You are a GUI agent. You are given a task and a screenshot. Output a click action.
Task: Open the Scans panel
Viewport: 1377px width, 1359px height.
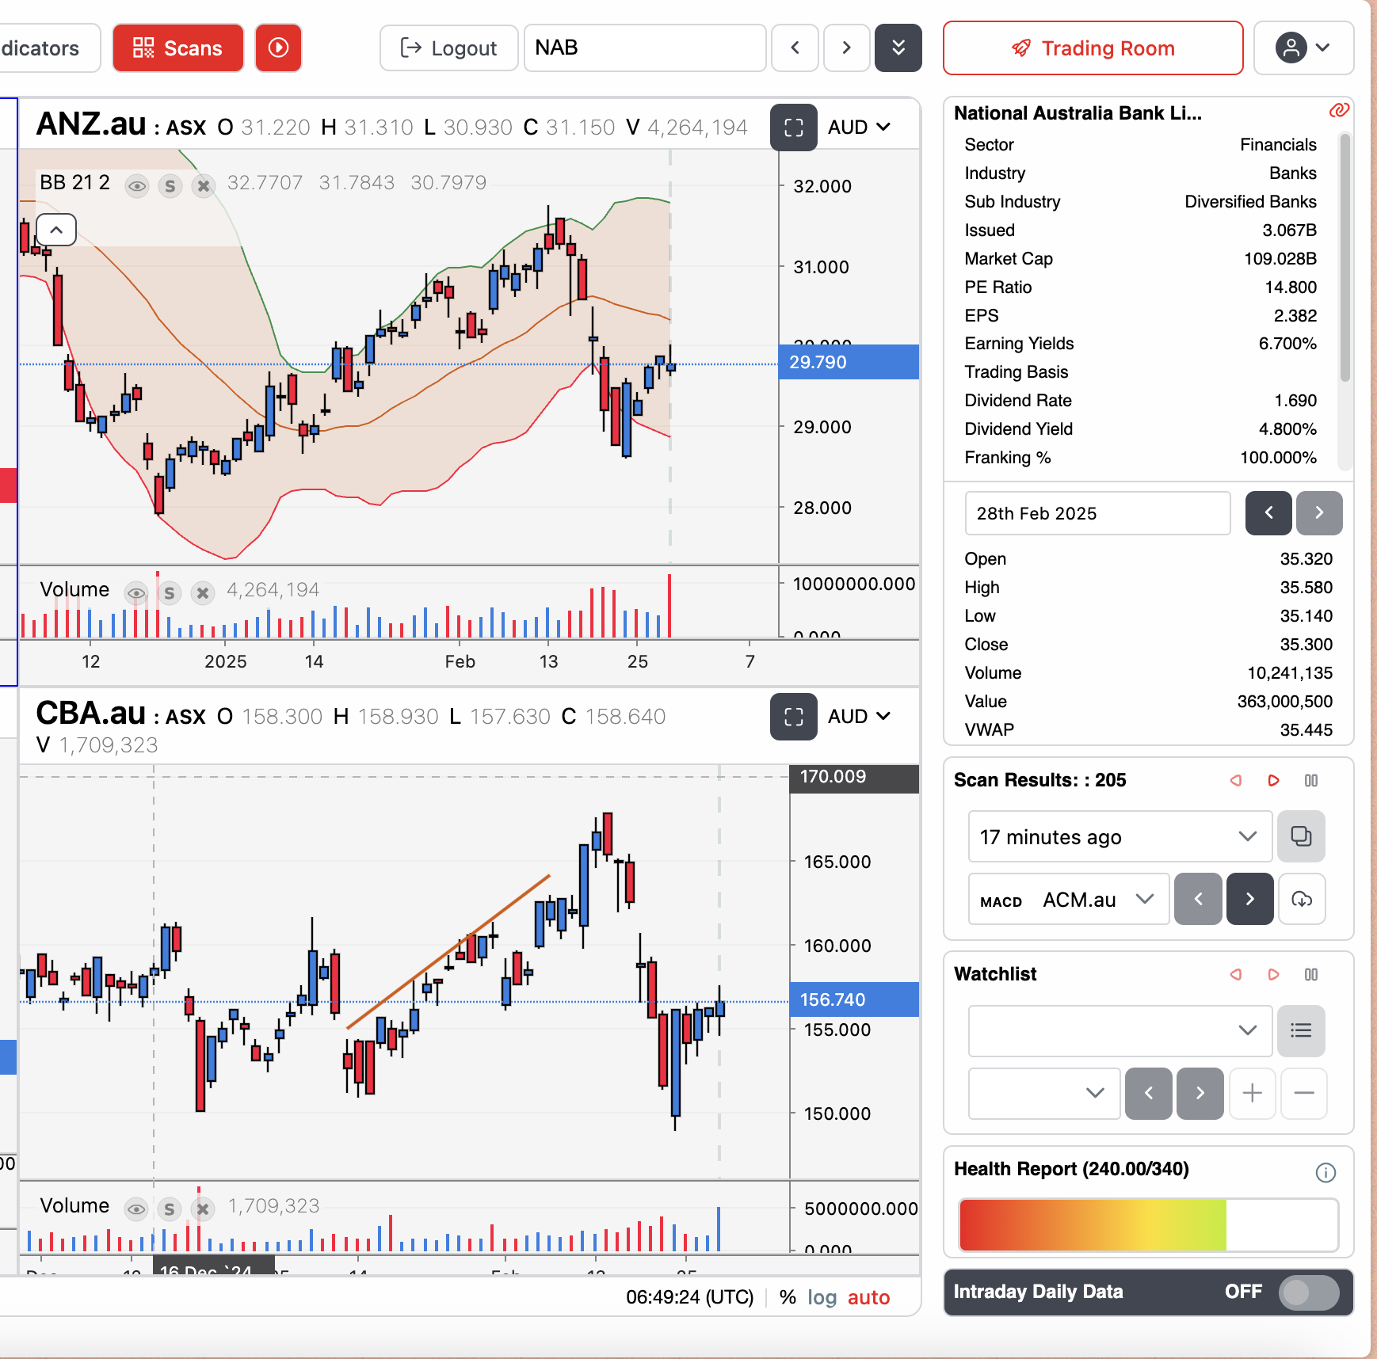tap(177, 48)
